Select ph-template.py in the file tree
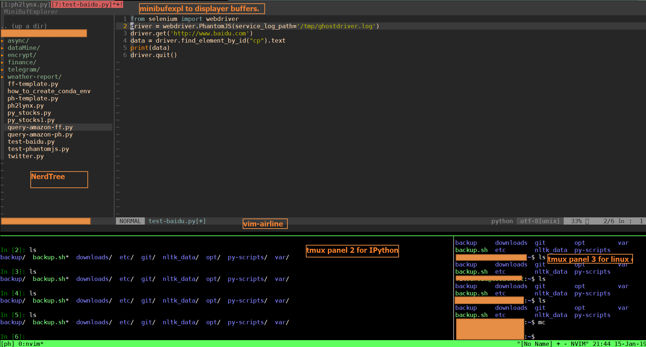Image resolution: width=646 pixels, height=347 pixels. pos(33,99)
